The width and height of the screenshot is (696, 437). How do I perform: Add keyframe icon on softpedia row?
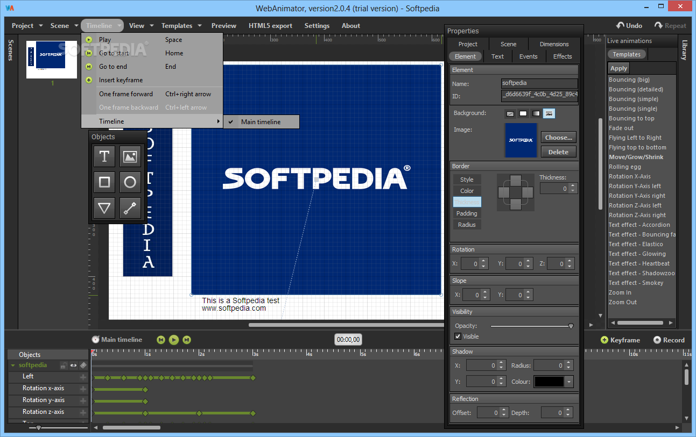(83, 366)
